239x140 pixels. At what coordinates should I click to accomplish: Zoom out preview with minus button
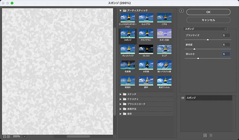pyautogui.click(x=4, y=136)
